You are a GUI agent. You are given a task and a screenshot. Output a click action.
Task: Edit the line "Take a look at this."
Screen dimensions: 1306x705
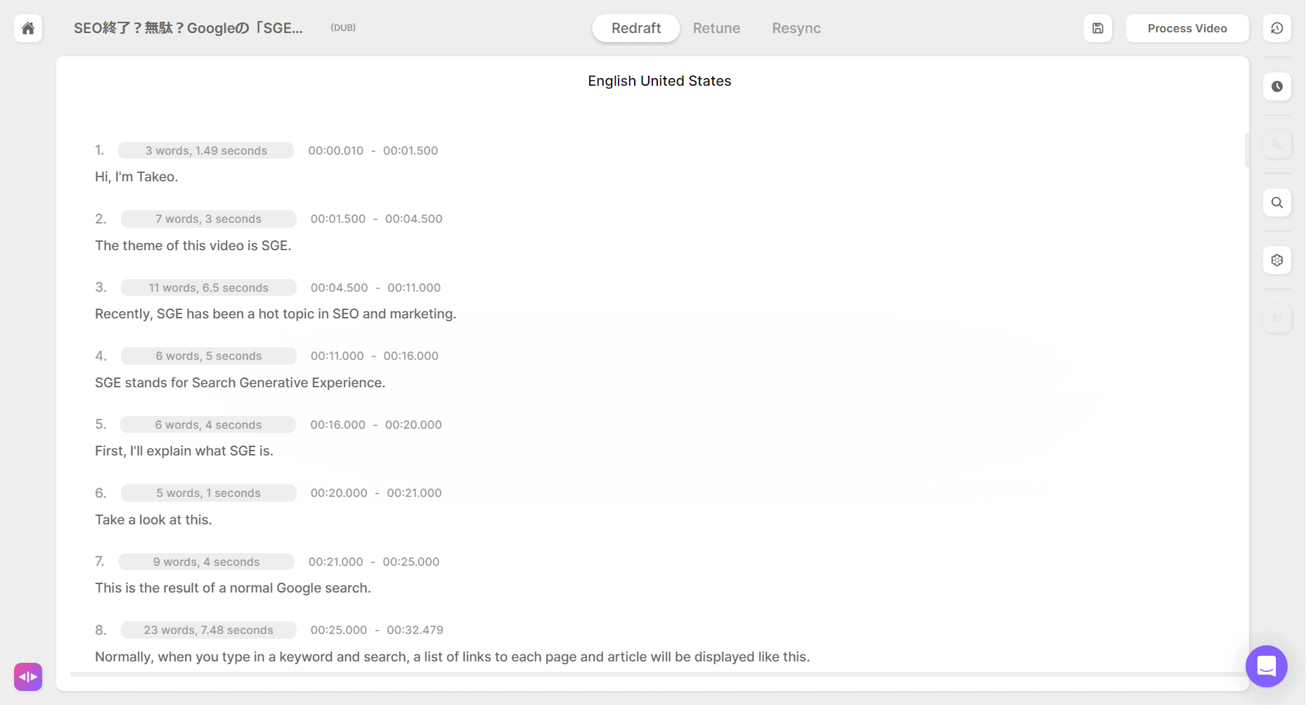[153, 519]
